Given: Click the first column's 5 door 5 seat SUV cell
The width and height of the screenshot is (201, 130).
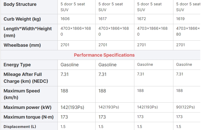Looking at the screenshot, I should (x=73, y=7).
